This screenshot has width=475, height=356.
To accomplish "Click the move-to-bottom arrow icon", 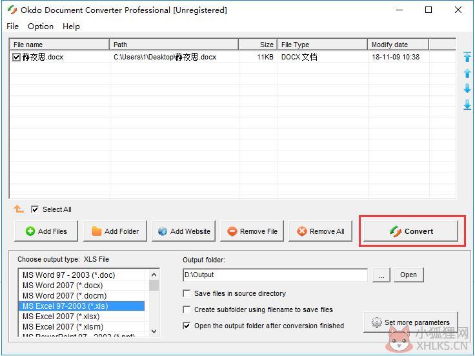I will click(x=467, y=105).
